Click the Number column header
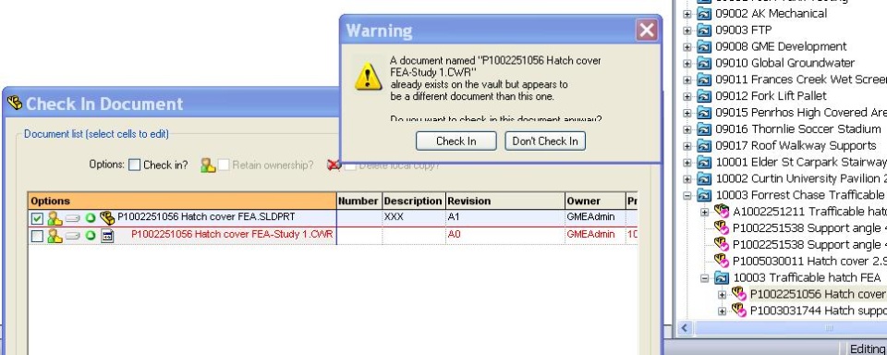 [359, 201]
